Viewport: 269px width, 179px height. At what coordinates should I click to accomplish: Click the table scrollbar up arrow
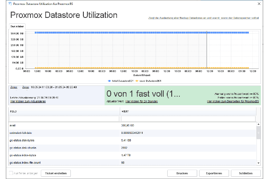(259, 124)
